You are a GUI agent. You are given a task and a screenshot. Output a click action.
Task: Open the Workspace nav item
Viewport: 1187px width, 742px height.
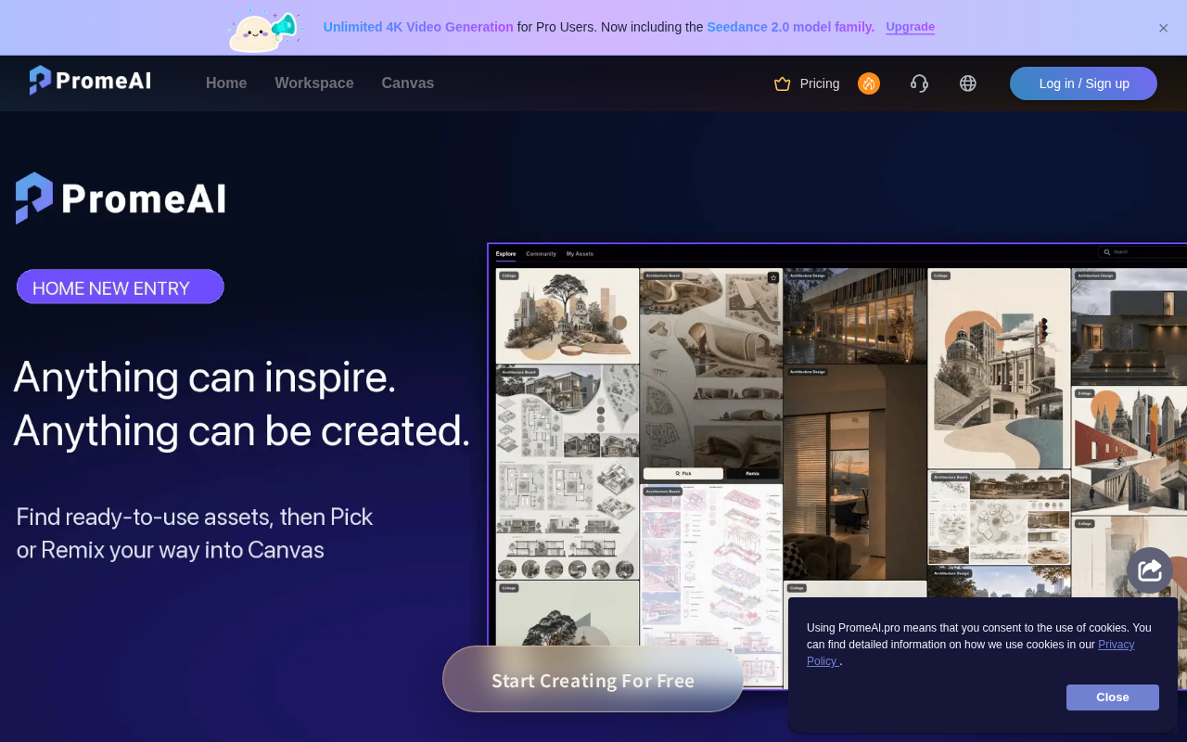tap(314, 83)
